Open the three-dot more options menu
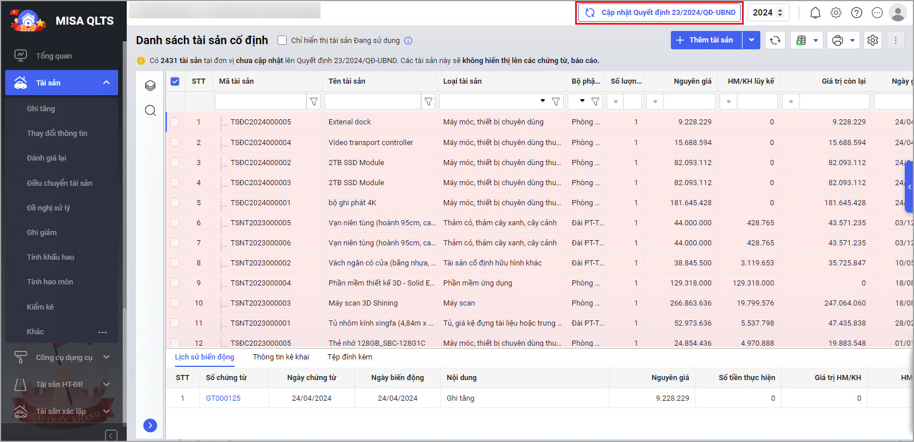 pyautogui.click(x=895, y=40)
